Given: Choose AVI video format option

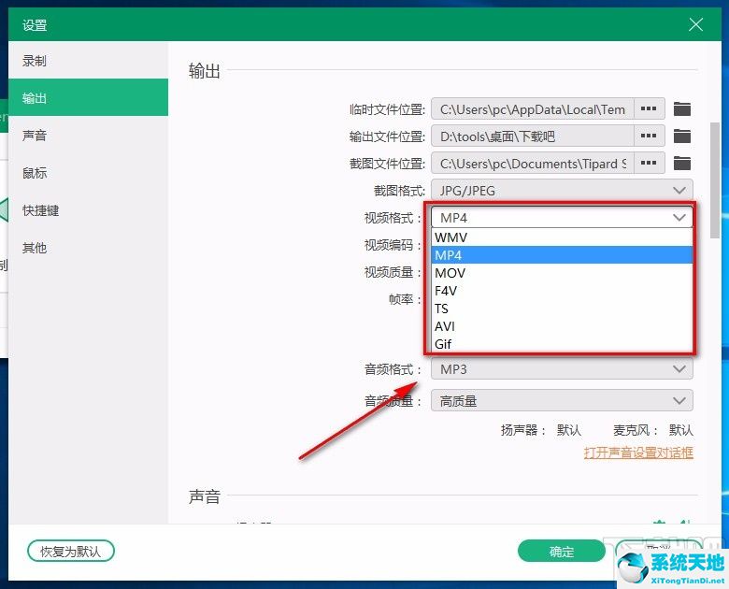Looking at the screenshot, I should pyautogui.click(x=562, y=326).
